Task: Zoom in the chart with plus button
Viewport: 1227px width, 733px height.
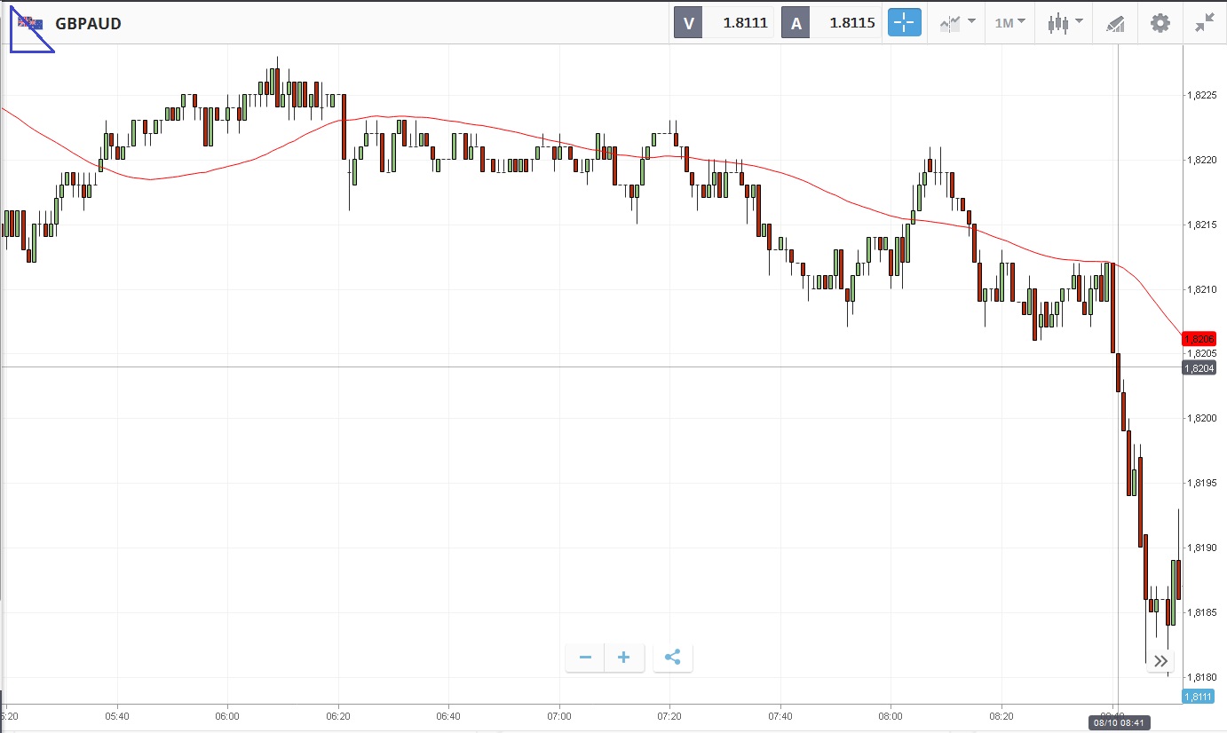Action: (623, 658)
